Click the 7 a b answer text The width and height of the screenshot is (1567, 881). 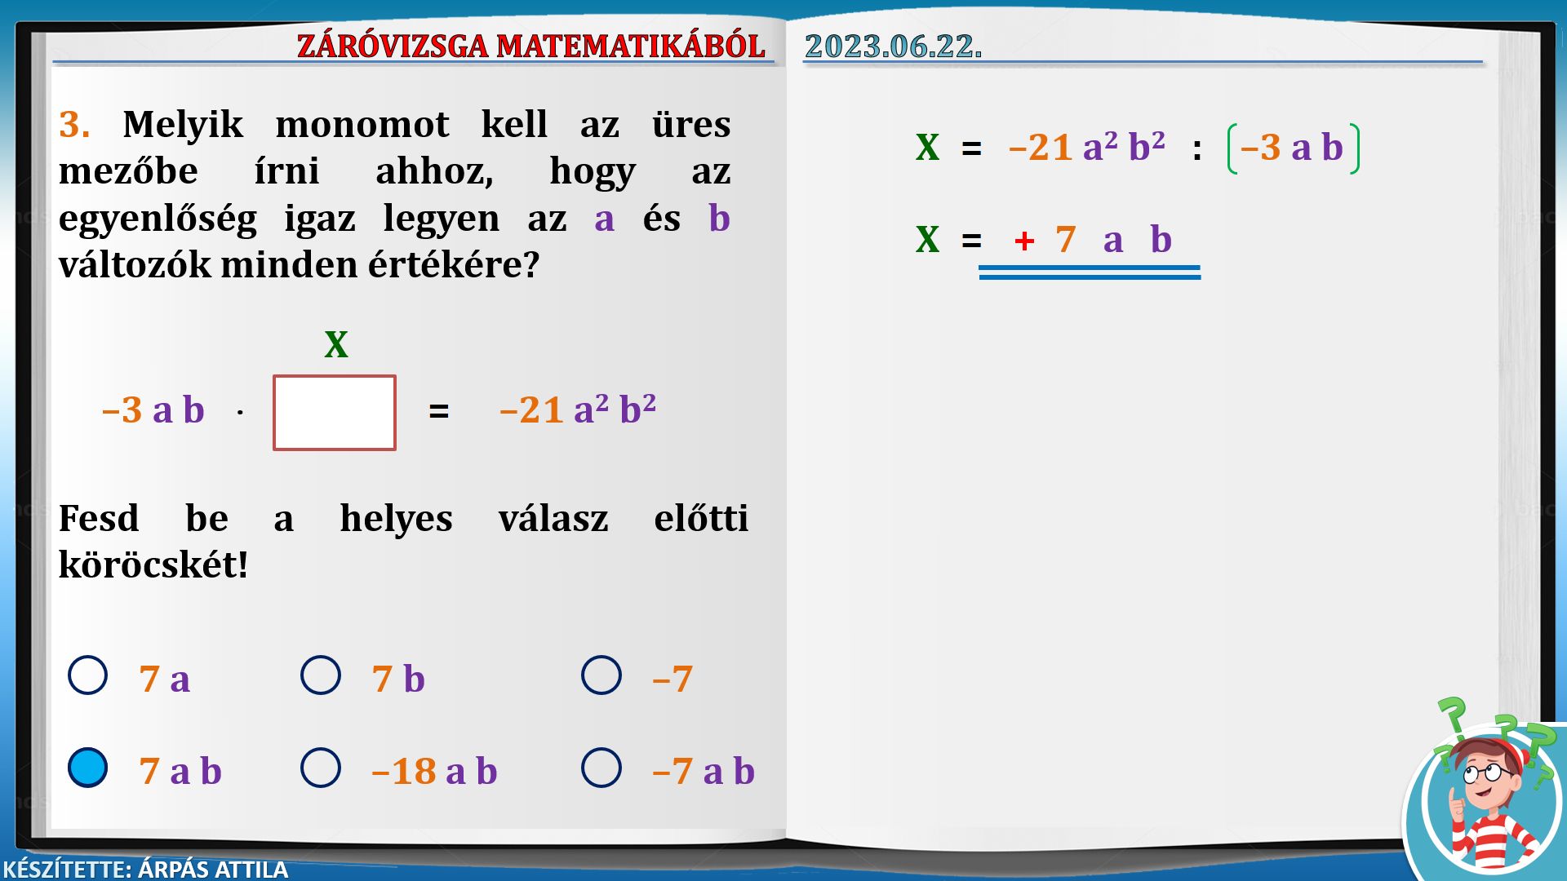(180, 772)
